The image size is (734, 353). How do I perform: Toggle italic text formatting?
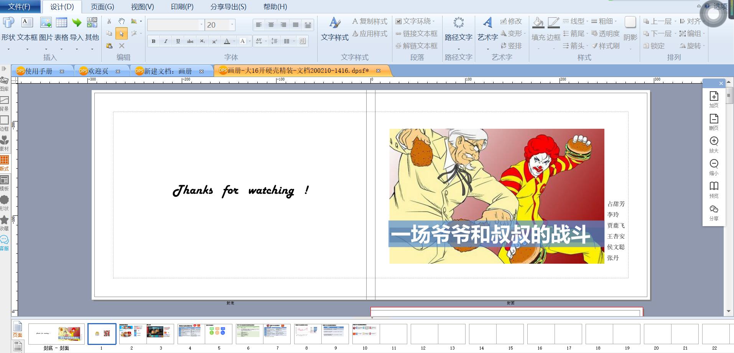coord(166,41)
